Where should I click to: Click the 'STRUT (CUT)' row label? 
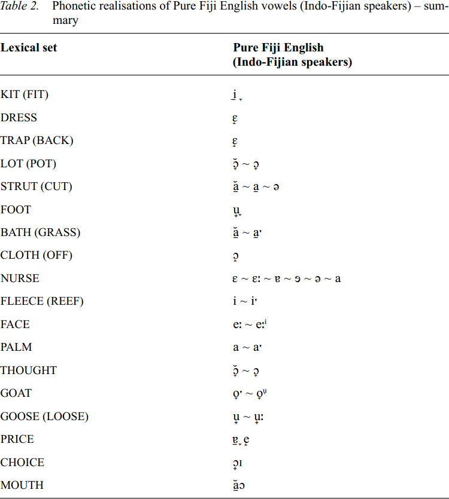click(36, 186)
